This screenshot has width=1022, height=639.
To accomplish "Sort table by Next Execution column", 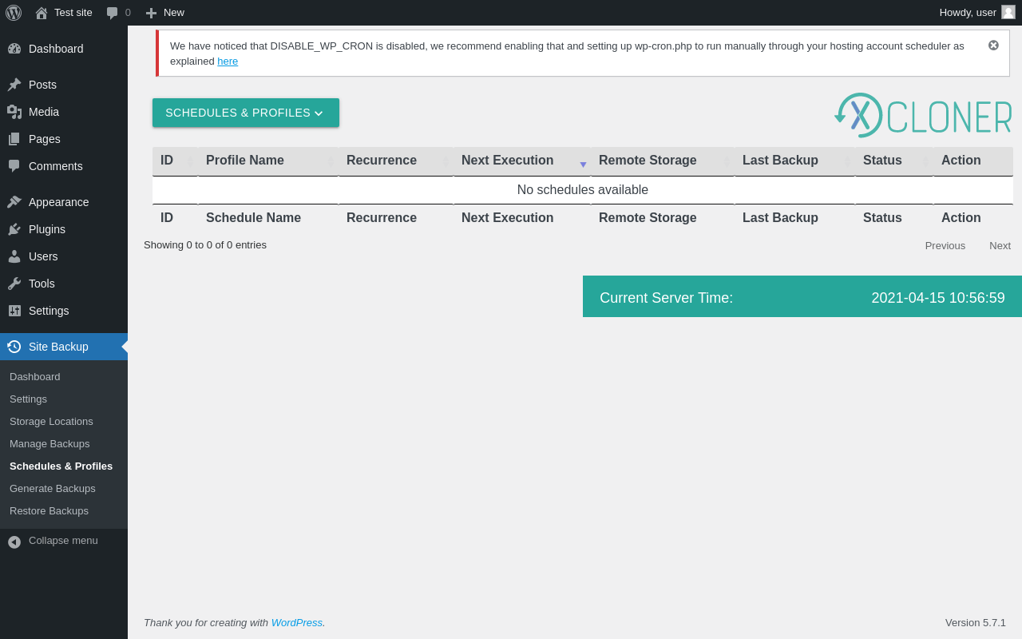I will [x=508, y=161].
